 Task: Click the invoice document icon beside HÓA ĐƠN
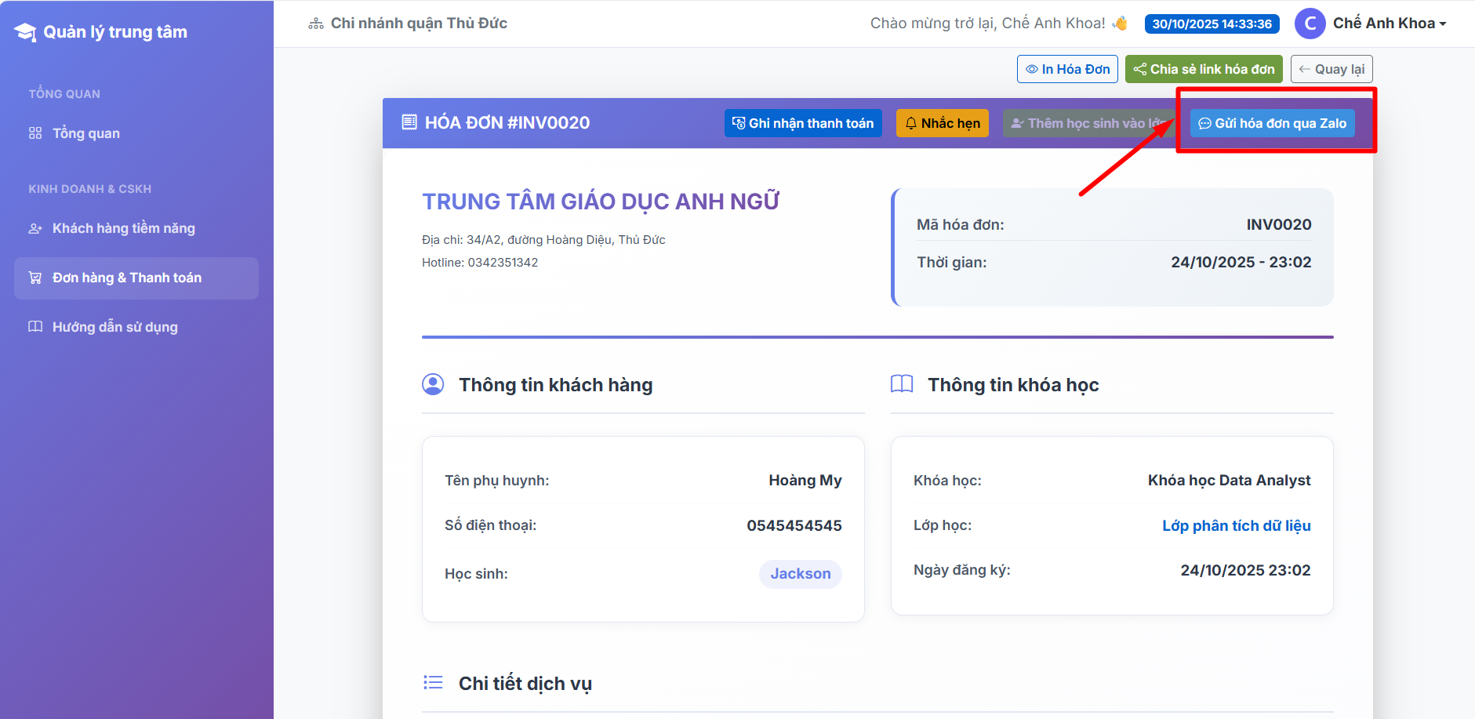(409, 122)
